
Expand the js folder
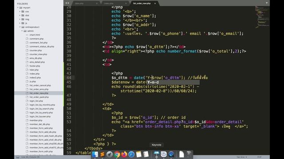20,23
